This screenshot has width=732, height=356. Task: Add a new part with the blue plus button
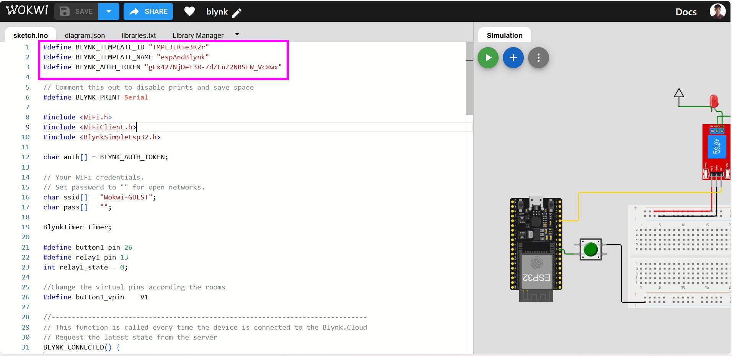(513, 58)
